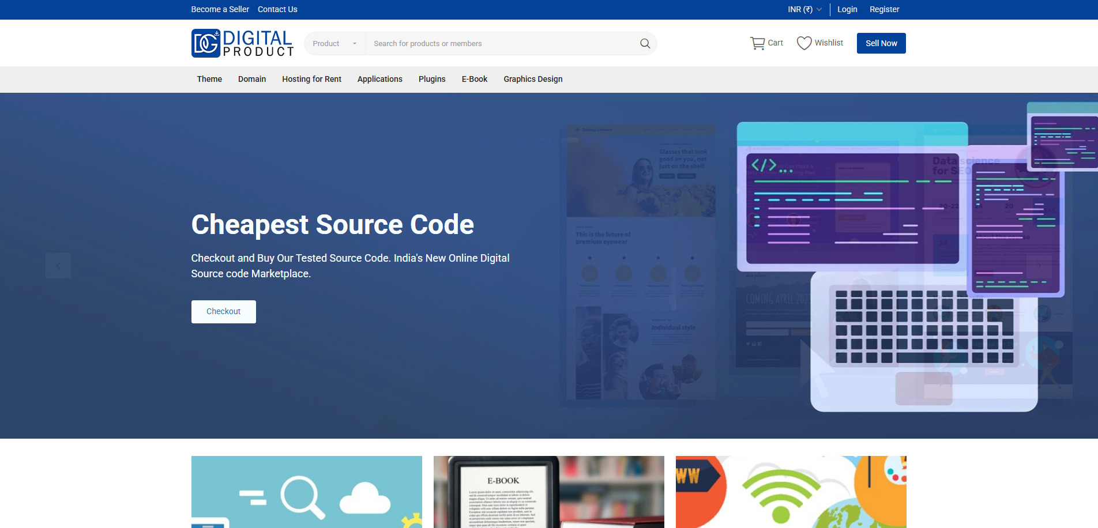
Task: Open the Domain category menu
Action: [x=252, y=79]
